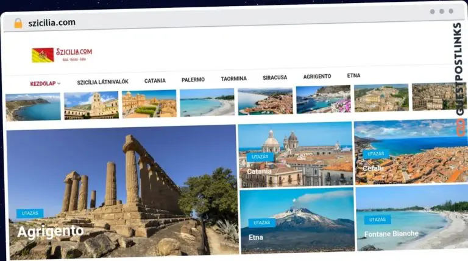Open the Taormina navigation link
The height and width of the screenshot is (261, 468).
[234, 78]
